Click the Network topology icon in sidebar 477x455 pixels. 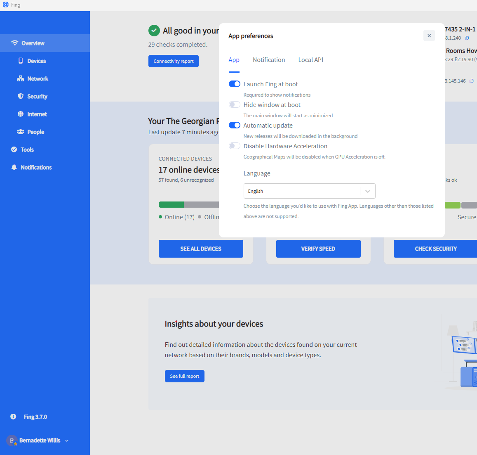point(20,78)
